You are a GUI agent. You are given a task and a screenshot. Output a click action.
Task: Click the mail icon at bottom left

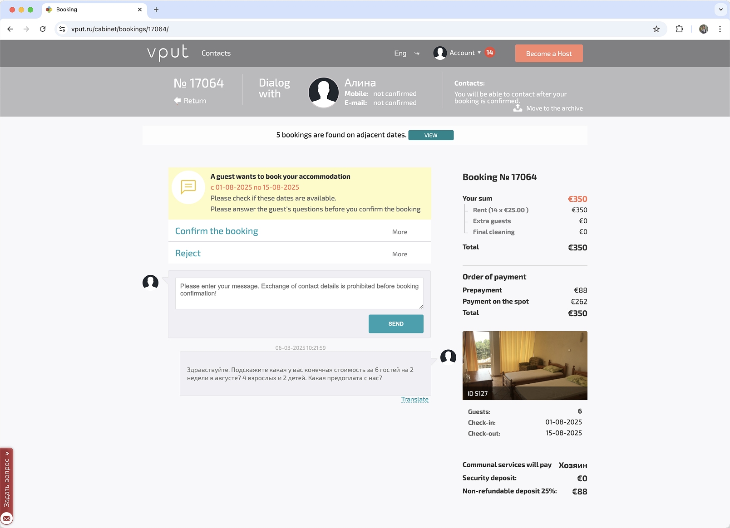(7, 518)
